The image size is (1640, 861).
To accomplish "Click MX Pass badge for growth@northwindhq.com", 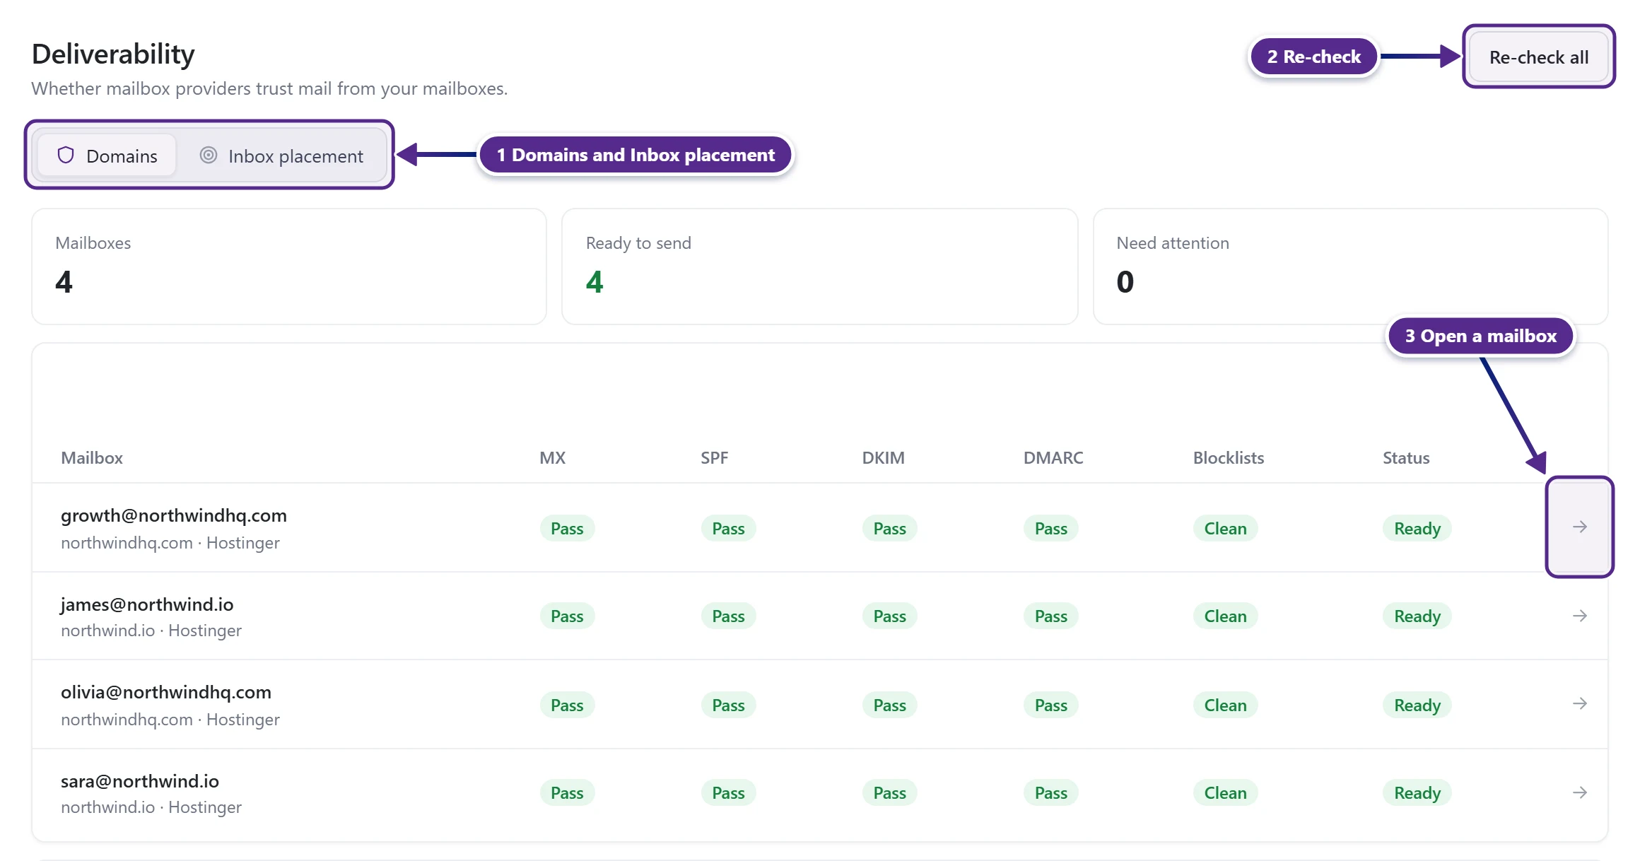I will (x=567, y=529).
